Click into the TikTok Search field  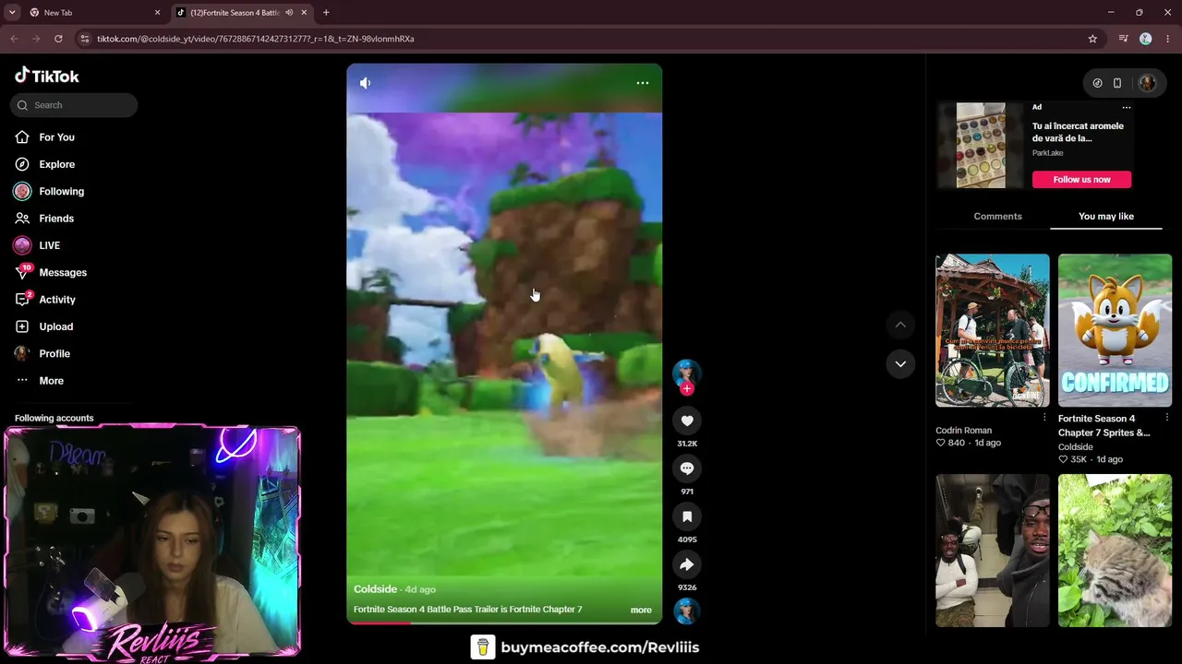[x=74, y=105]
